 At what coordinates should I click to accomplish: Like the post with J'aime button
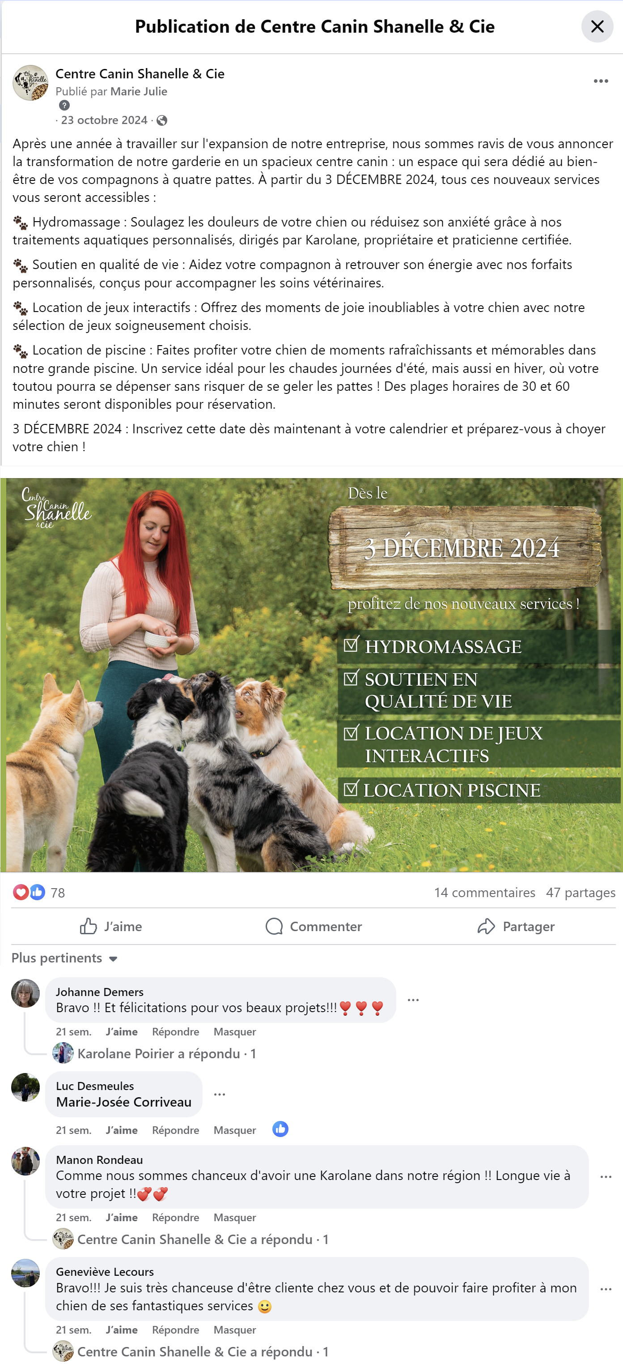point(111,926)
